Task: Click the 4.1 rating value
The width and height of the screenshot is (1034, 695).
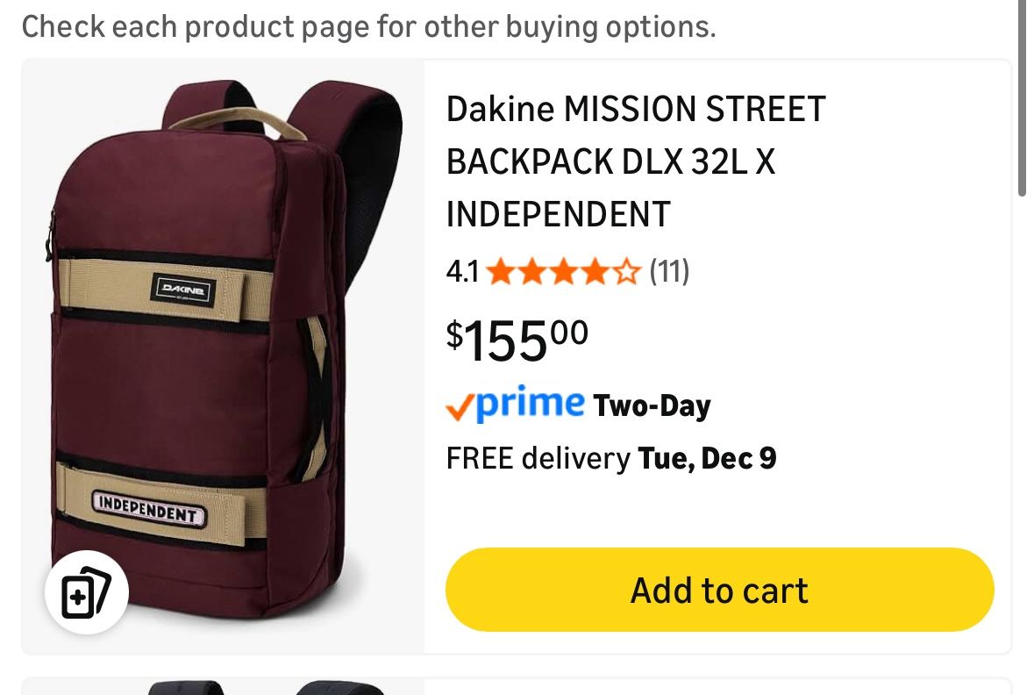Action: click(461, 271)
